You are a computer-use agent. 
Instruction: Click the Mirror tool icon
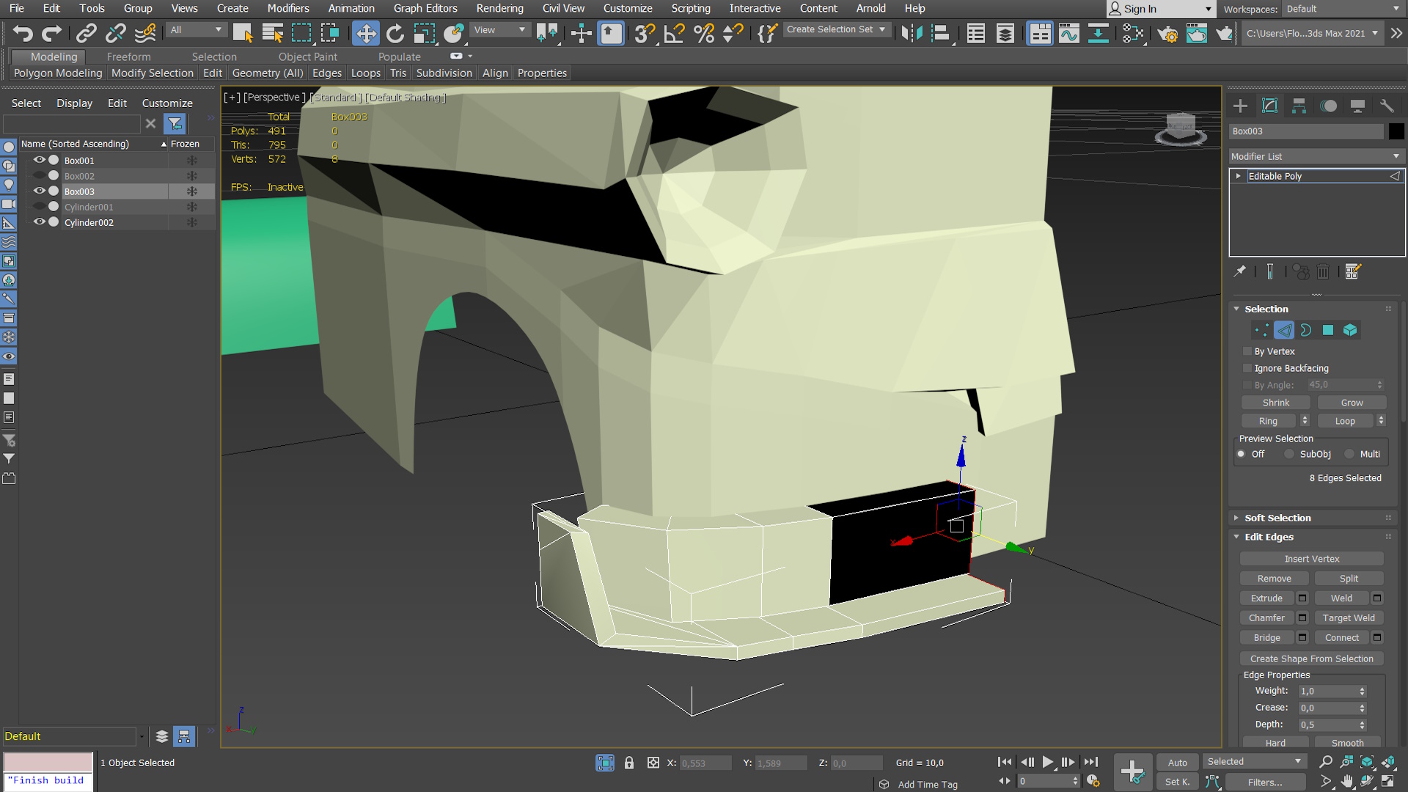(912, 34)
